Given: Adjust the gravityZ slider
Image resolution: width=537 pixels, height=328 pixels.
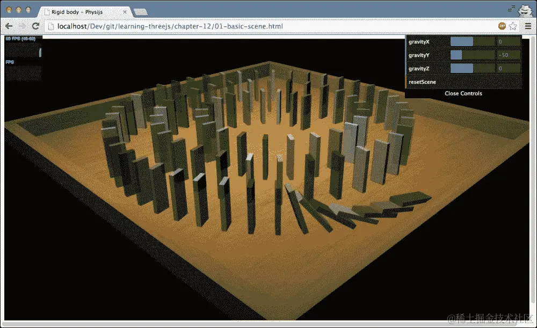Looking at the screenshot, I should (473, 69).
